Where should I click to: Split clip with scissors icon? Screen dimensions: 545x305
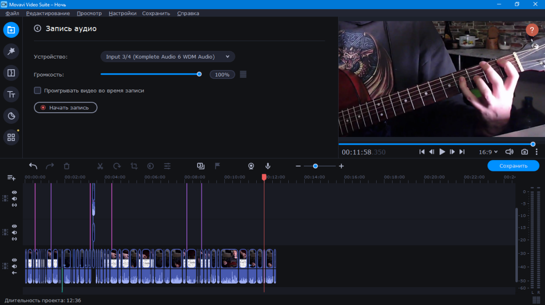click(x=100, y=166)
